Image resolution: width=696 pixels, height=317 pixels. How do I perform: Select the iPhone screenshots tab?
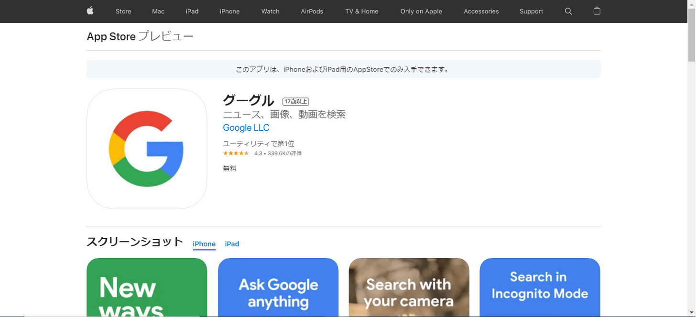204,244
